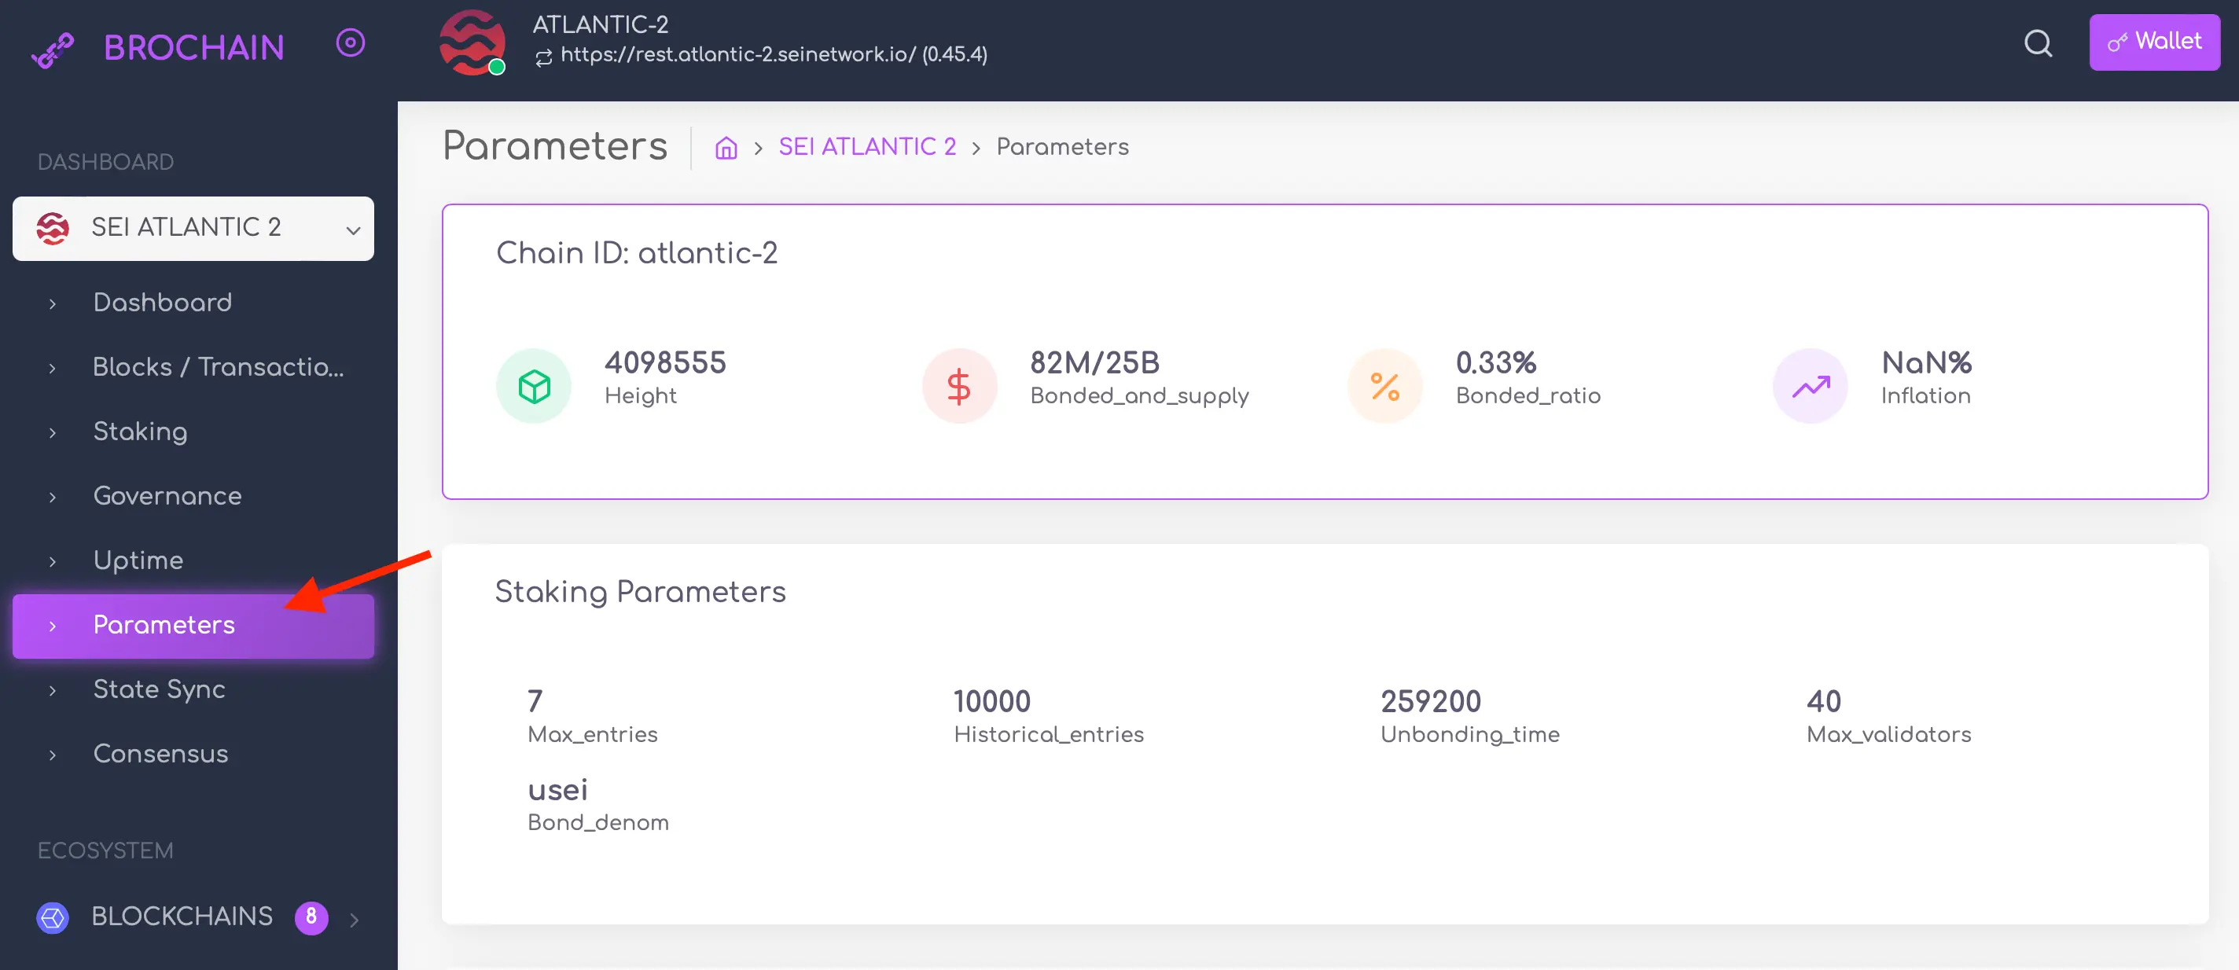Viewport: 2239px width, 970px height.
Task: Select the Uptime sidebar item
Action: point(138,560)
